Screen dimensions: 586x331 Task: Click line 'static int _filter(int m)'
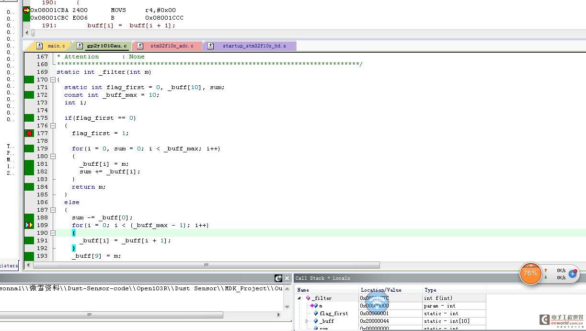point(103,72)
